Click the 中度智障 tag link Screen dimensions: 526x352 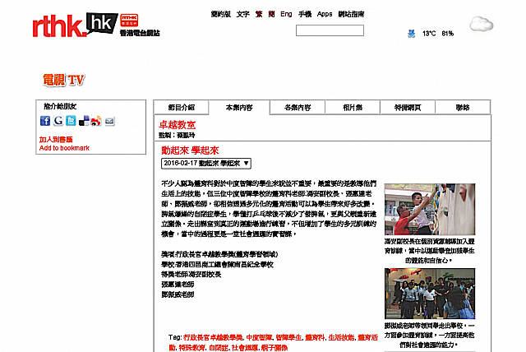[x=259, y=338]
